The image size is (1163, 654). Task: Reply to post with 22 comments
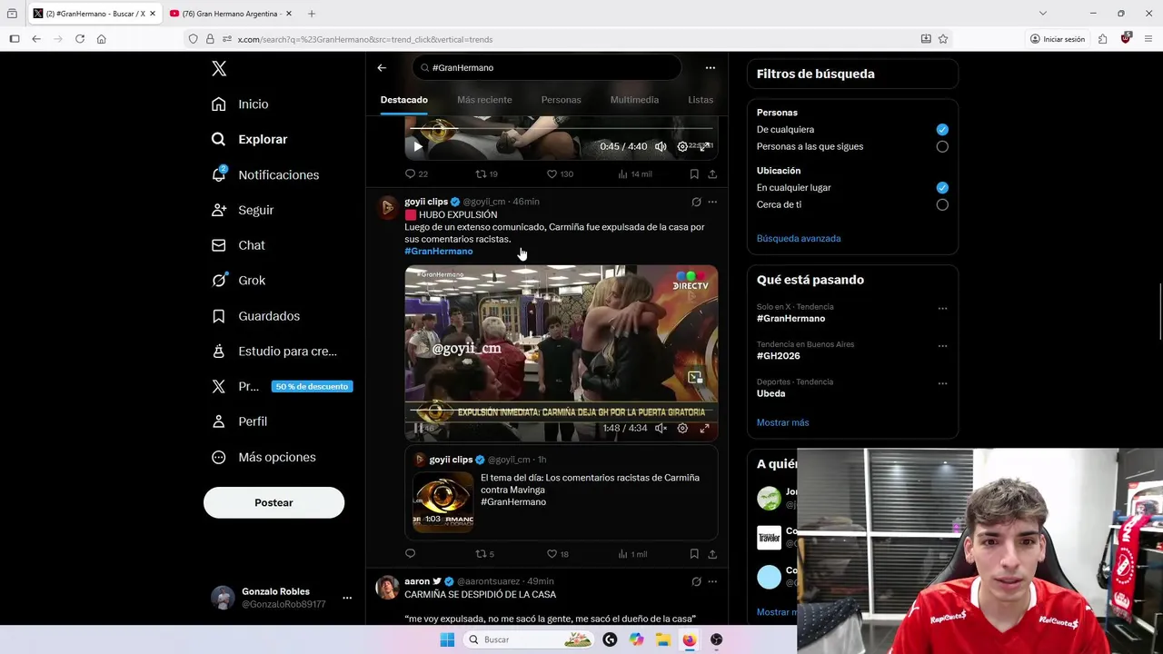pyautogui.click(x=416, y=173)
